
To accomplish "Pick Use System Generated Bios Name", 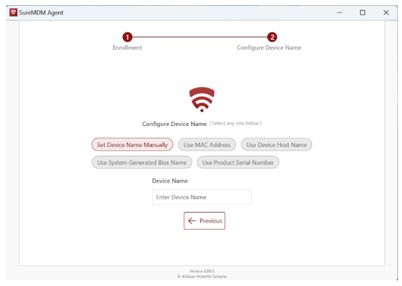I will (142, 163).
